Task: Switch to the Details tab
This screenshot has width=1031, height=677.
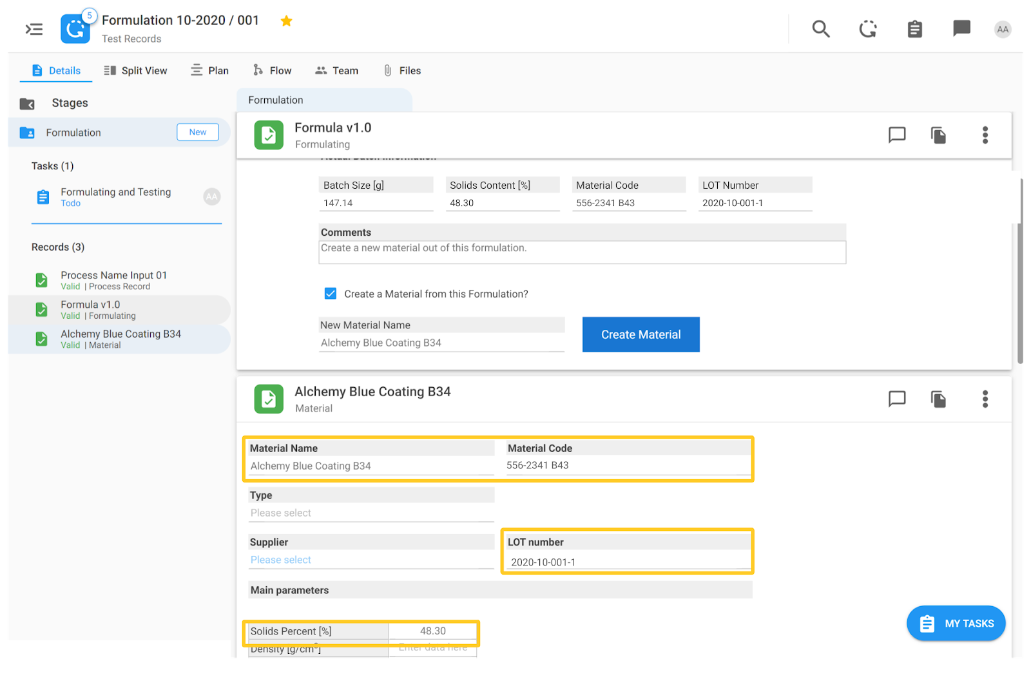Action: coord(56,71)
